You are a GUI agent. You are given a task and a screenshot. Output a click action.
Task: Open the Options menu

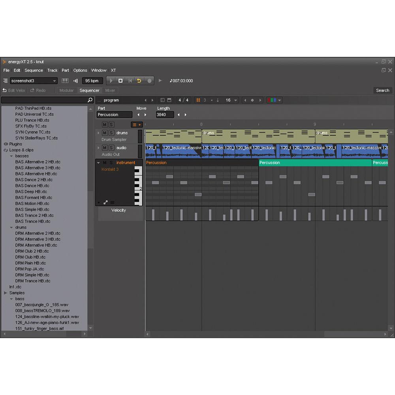(80, 70)
